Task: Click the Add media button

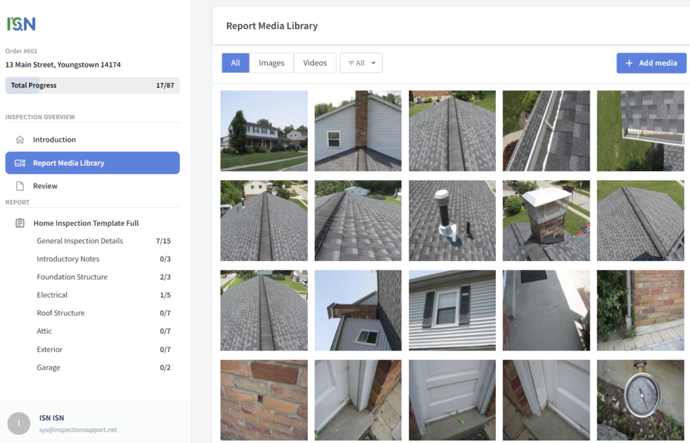Action: pos(652,63)
